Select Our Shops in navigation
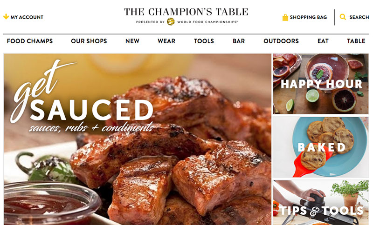 click(x=89, y=41)
